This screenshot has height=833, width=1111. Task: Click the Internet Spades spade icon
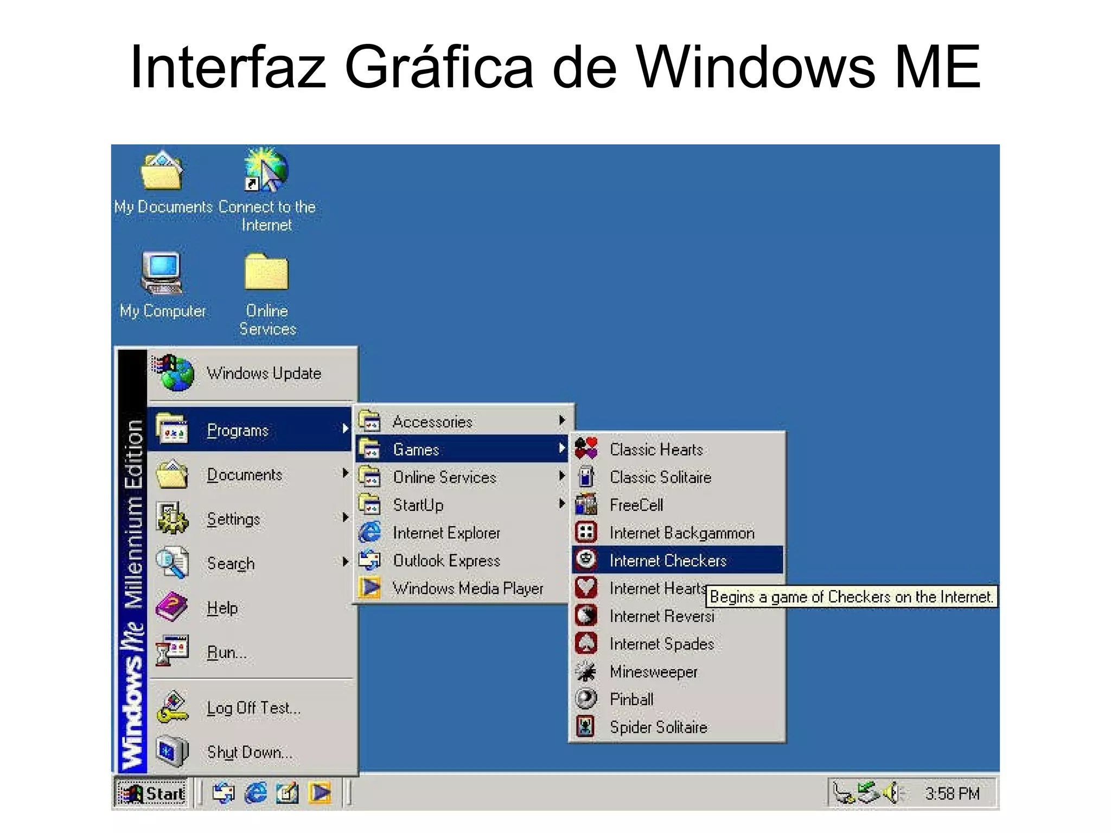click(x=586, y=643)
